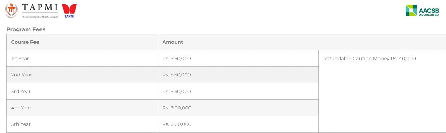Click the 1st Year amount Rs. 5,50,000
The image size is (446, 133).
[177, 58]
